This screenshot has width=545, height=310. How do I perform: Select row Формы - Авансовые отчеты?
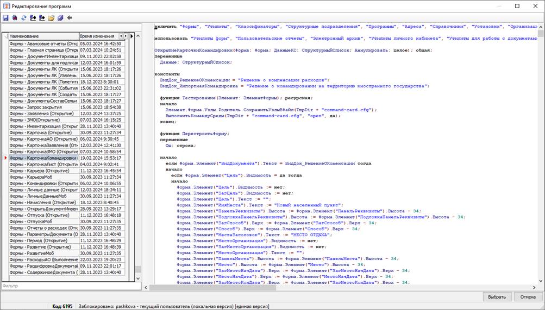(x=67, y=44)
